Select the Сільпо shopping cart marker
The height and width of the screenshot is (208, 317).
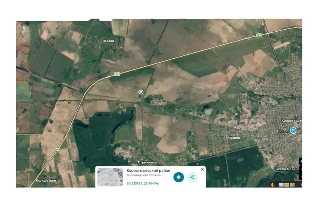(293, 131)
